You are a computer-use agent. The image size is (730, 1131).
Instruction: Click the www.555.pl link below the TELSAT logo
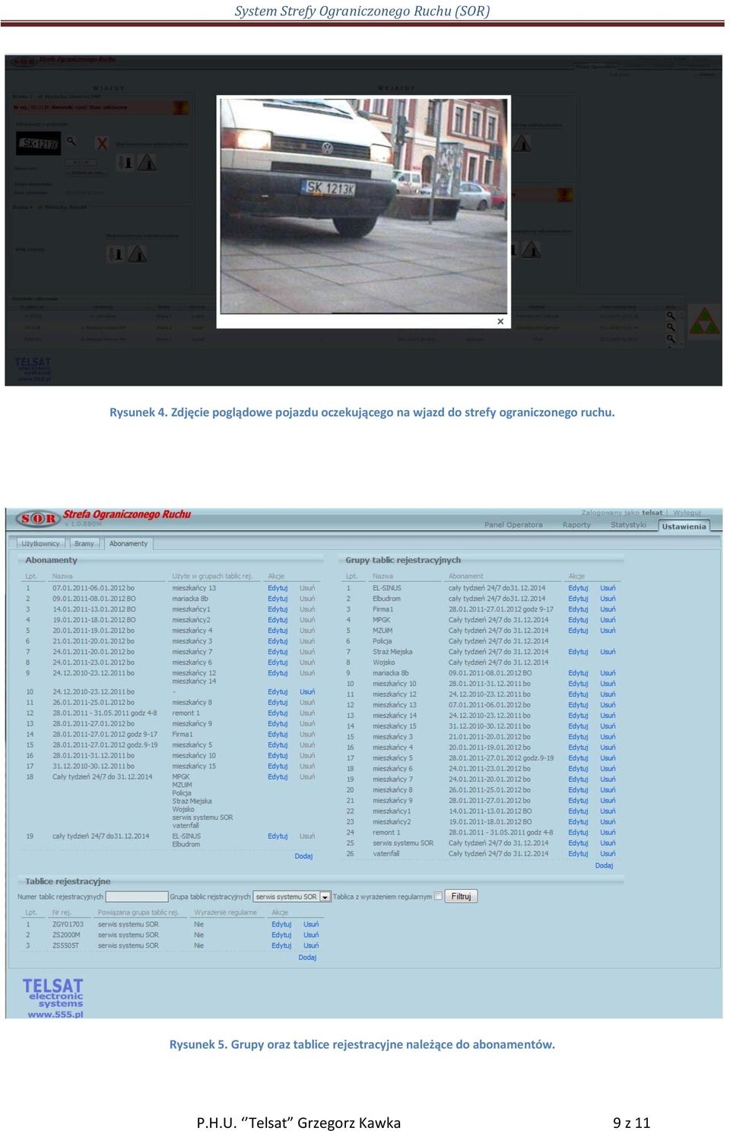[x=56, y=1014]
